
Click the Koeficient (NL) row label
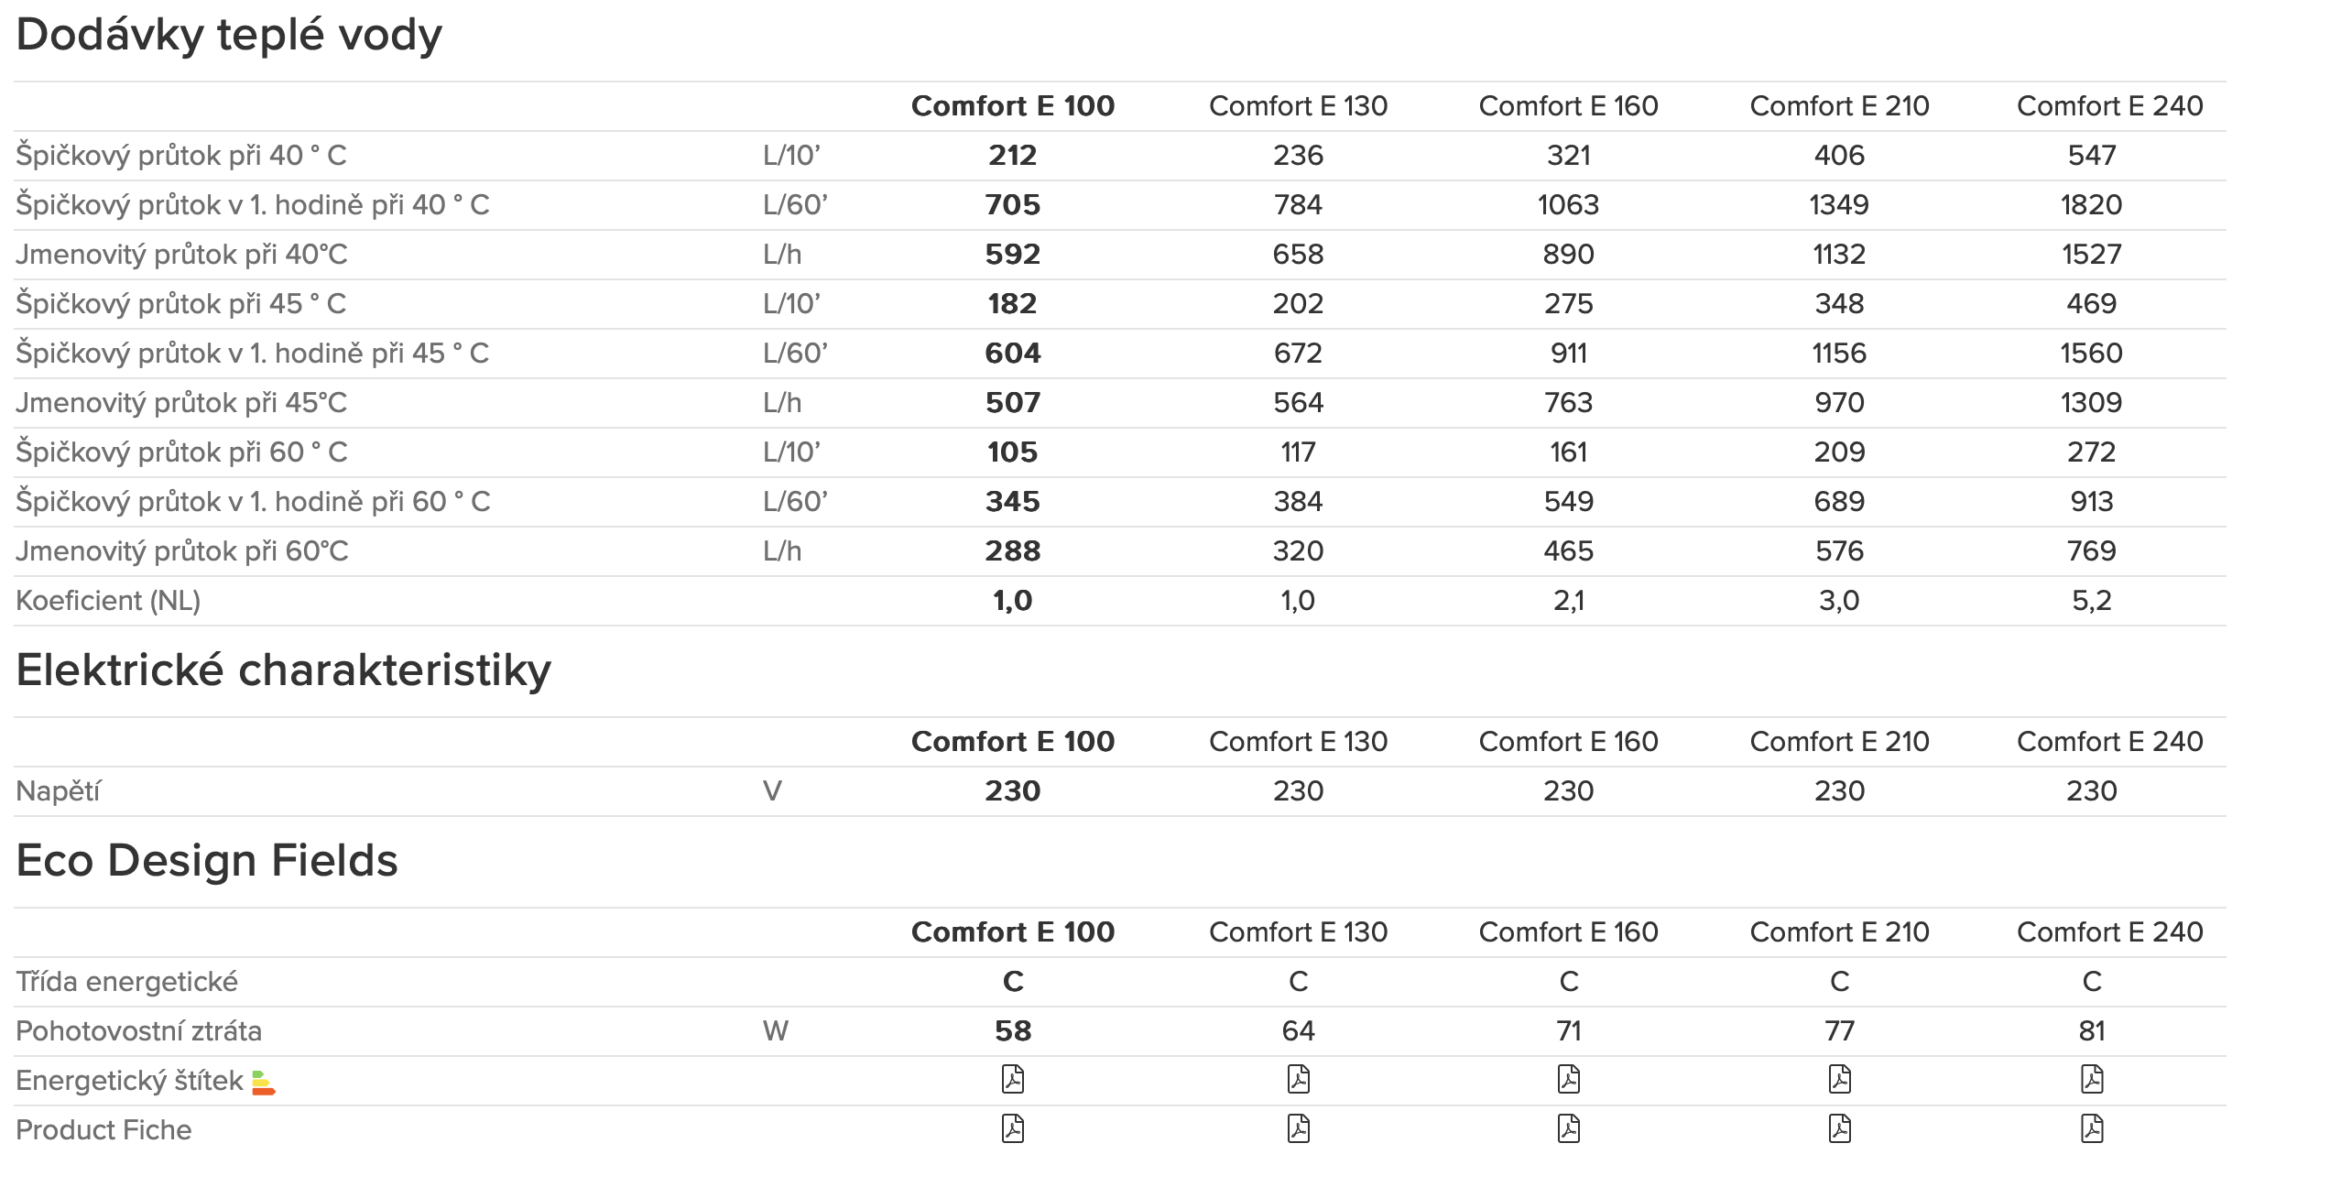pos(108,601)
